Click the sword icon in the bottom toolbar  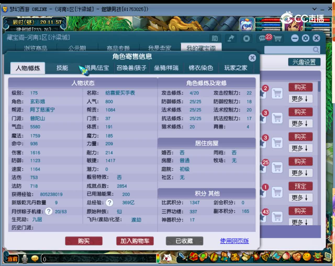click(x=183, y=257)
